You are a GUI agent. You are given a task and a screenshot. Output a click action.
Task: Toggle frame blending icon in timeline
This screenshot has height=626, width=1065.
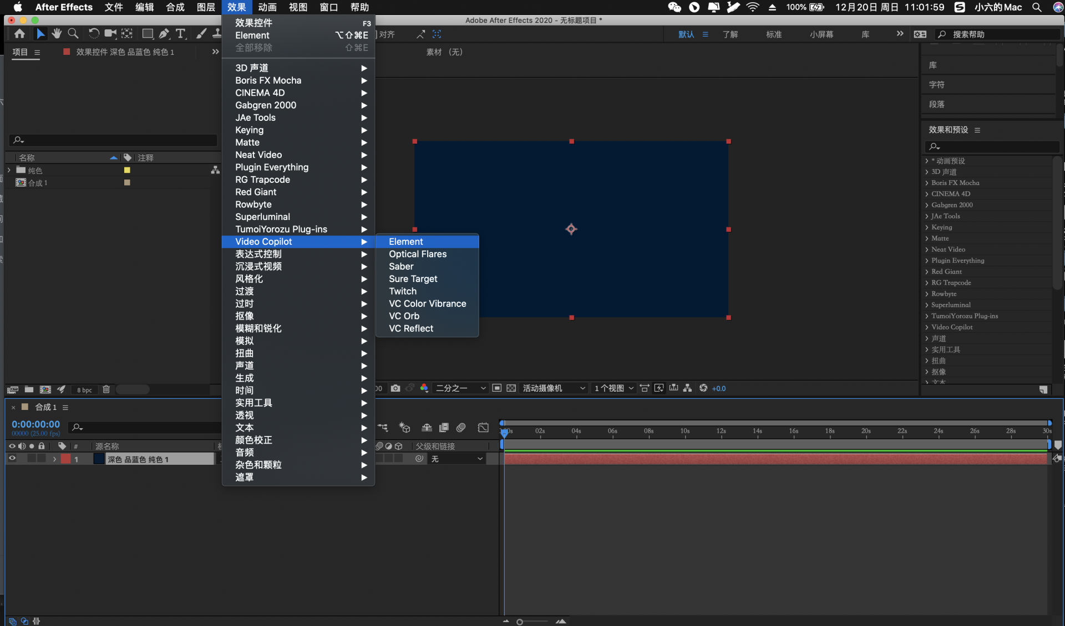point(444,428)
